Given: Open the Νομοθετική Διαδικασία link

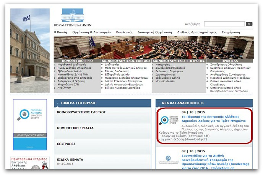Looking at the screenshot, I should pyautogui.click(x=71, y=65).
